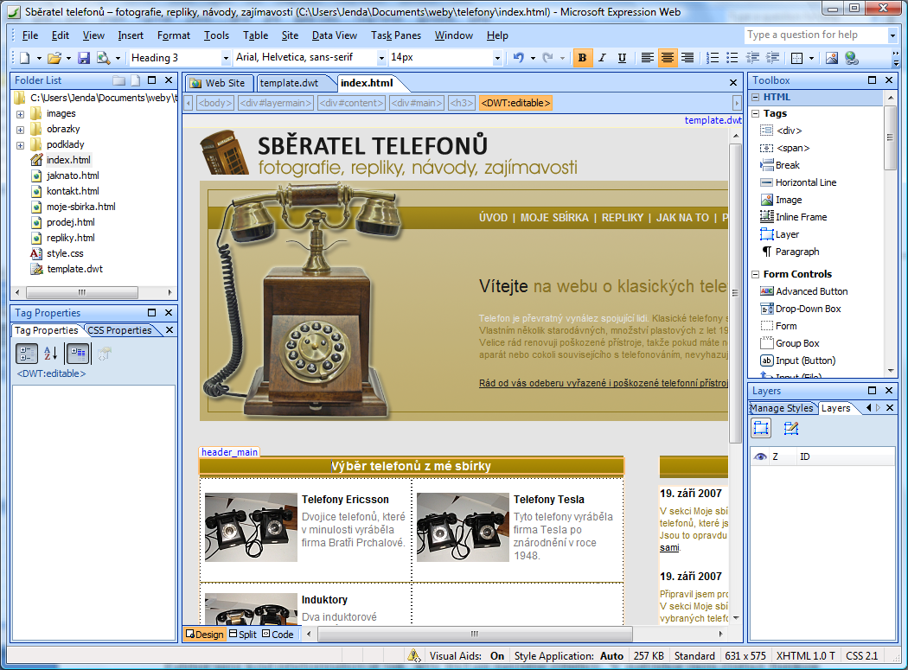908x670 pixels.
Task: Click the Image item icon in Toolbox
Action: [767, 200]
